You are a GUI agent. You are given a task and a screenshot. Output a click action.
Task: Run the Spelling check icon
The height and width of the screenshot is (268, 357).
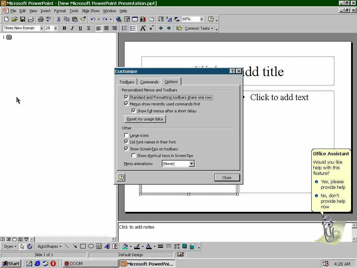(49, 19)
